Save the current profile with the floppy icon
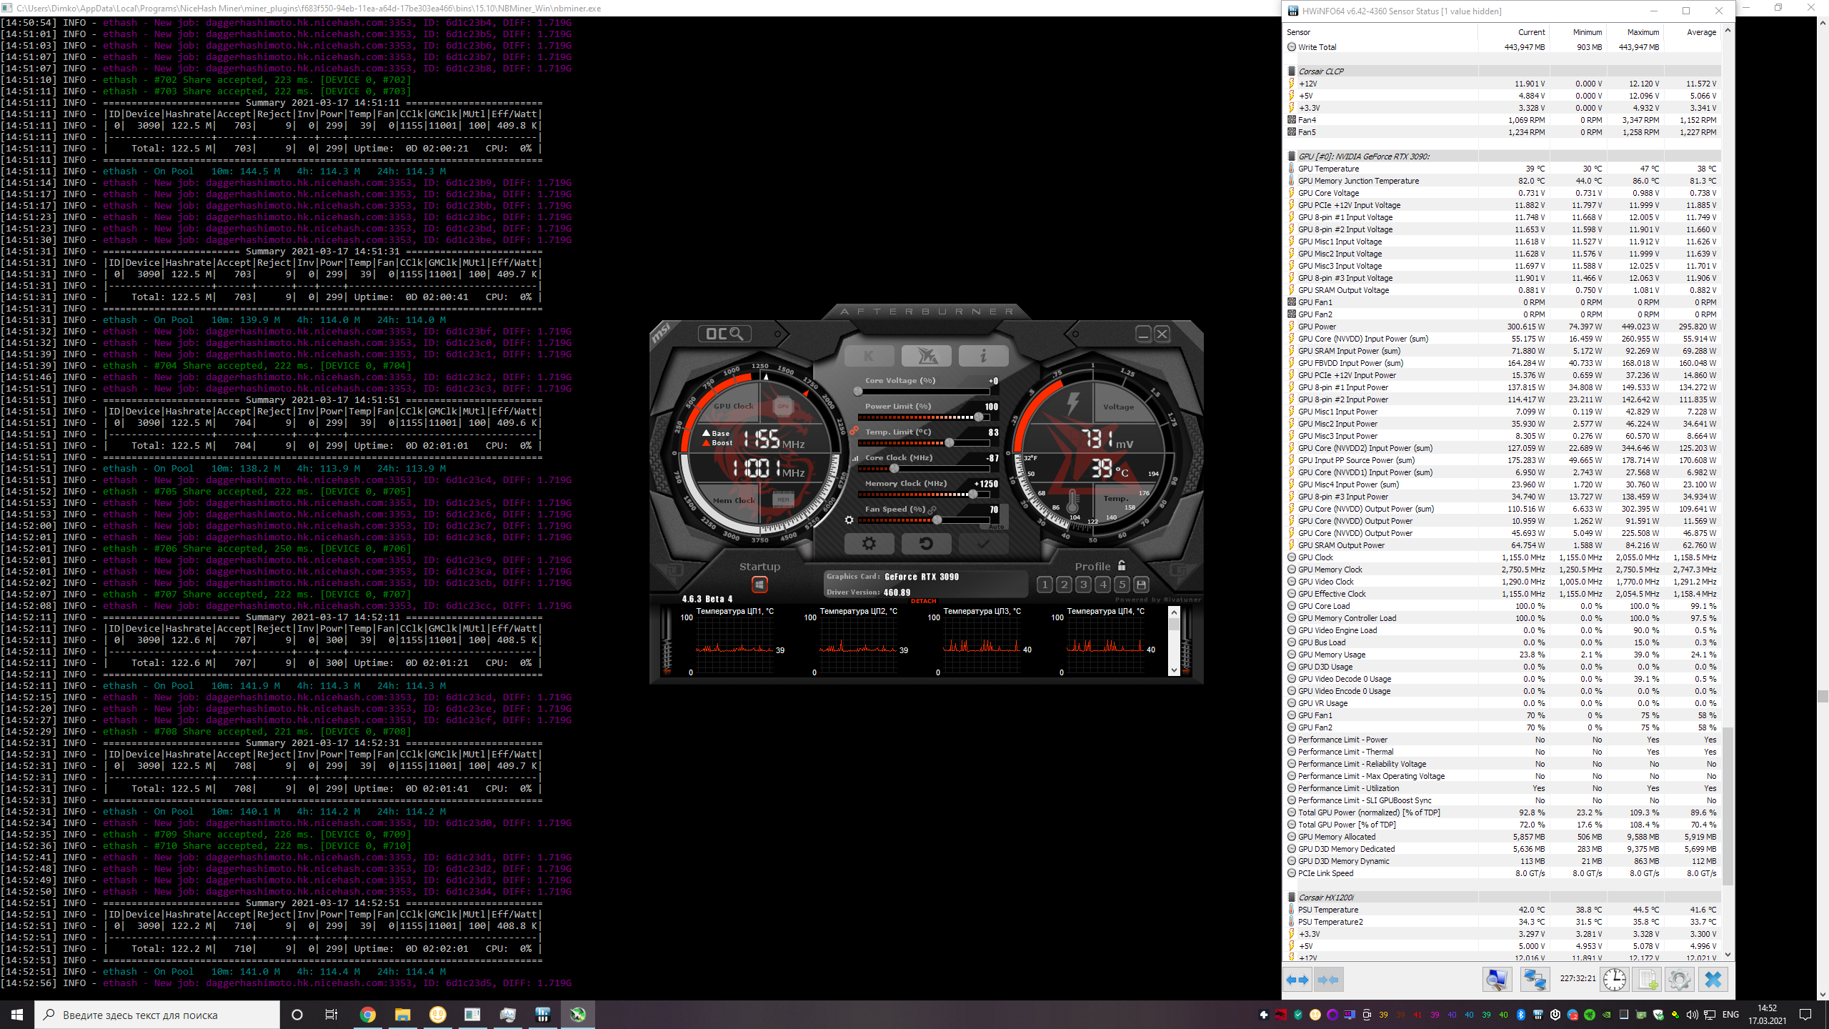The image size is (1829, 1029). (x=1142, y=585)
